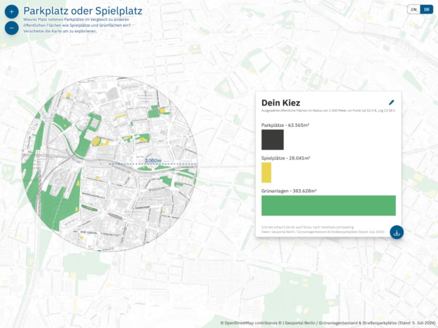Click the pencil edit icon beside Dein Kiez

click(392, 102)
